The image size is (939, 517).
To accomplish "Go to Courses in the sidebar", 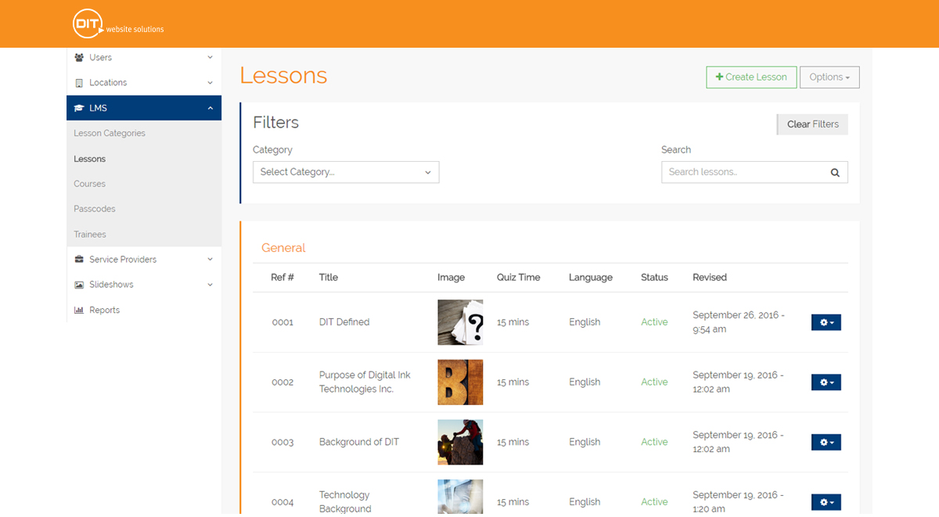I will [x=89, y=184].
